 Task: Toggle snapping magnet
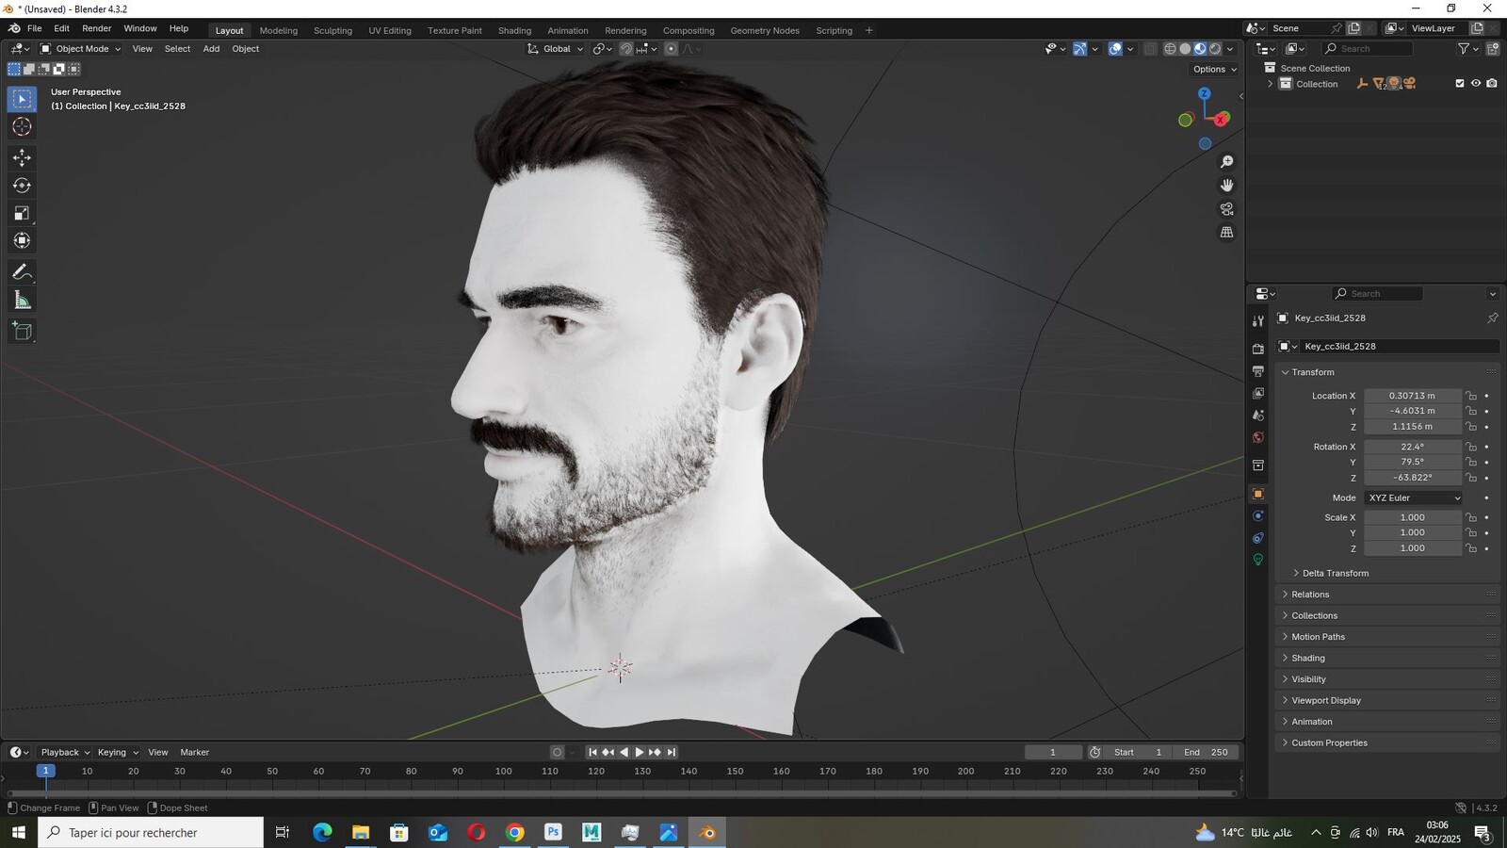pos(626,49)
